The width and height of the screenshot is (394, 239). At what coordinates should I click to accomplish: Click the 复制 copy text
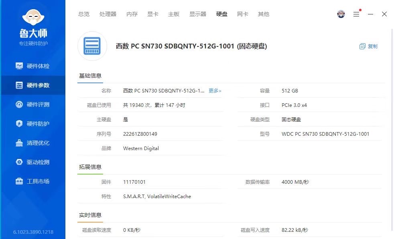(373, 46)
